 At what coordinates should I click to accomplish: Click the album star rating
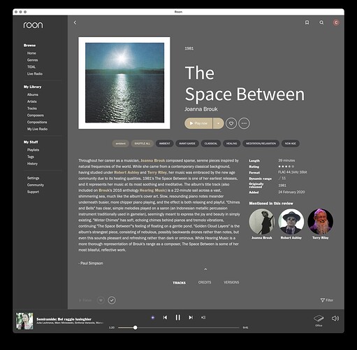(286, 167)
